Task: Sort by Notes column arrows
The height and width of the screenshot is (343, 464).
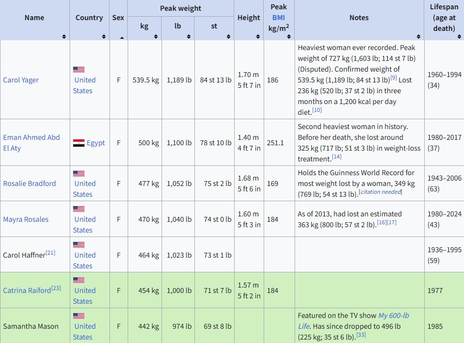Action: pyautogui.click(x=418, y=36)
